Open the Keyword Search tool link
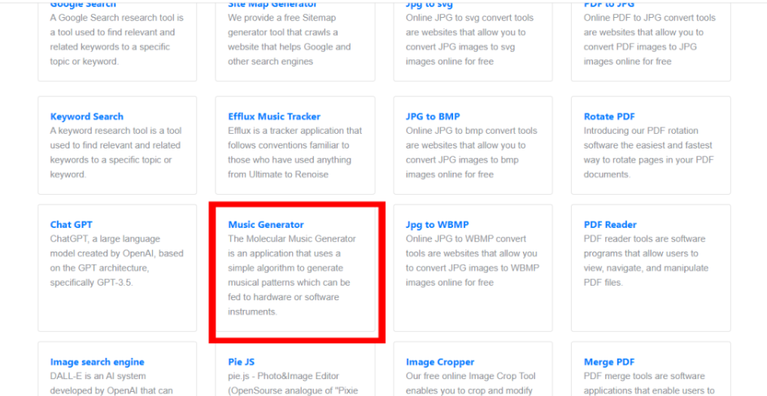 point(87,117)
